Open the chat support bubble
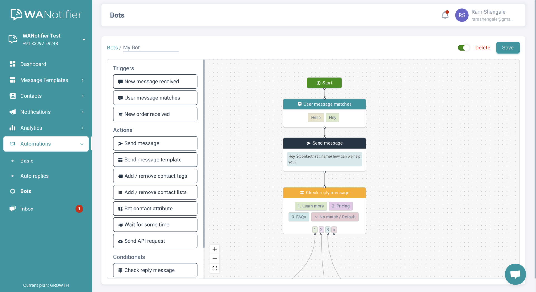536x292 pixels. pos(515,274)
